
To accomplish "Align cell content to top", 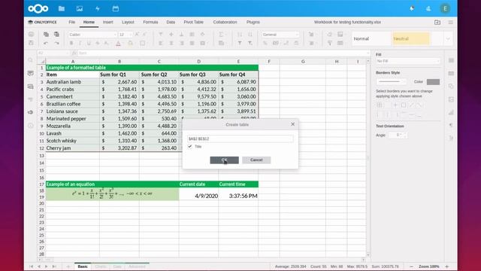I will point(160,35).
